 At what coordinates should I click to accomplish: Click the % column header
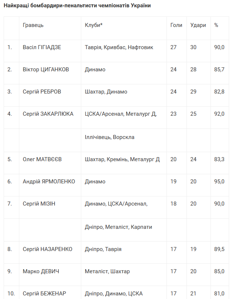[x=216, y=25]
